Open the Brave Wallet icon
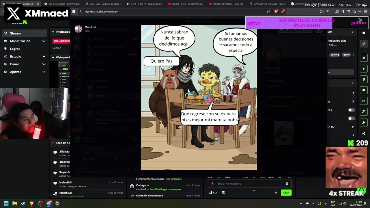Image resolution: width=370 pixels, height=208 pixels. pyautogui.click(x=348, y=12)
